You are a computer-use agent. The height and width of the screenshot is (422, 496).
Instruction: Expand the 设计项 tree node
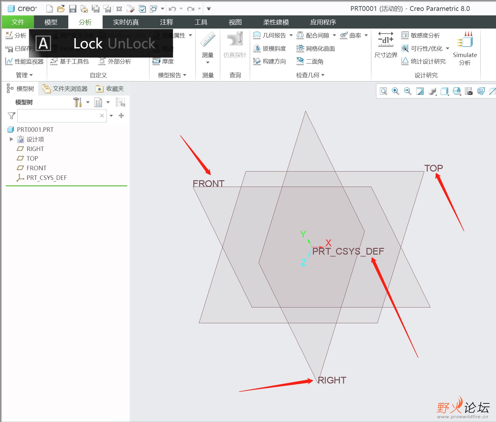tap(12, 139)
